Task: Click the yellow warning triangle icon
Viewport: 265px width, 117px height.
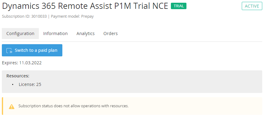Action: coord(12,106)
